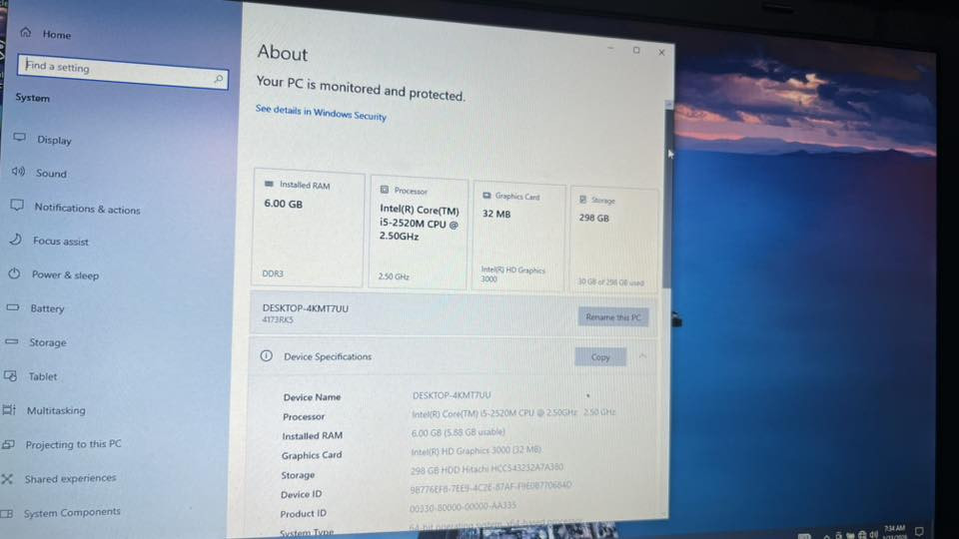Click the Display monitor icon

[x=20, y=138]
